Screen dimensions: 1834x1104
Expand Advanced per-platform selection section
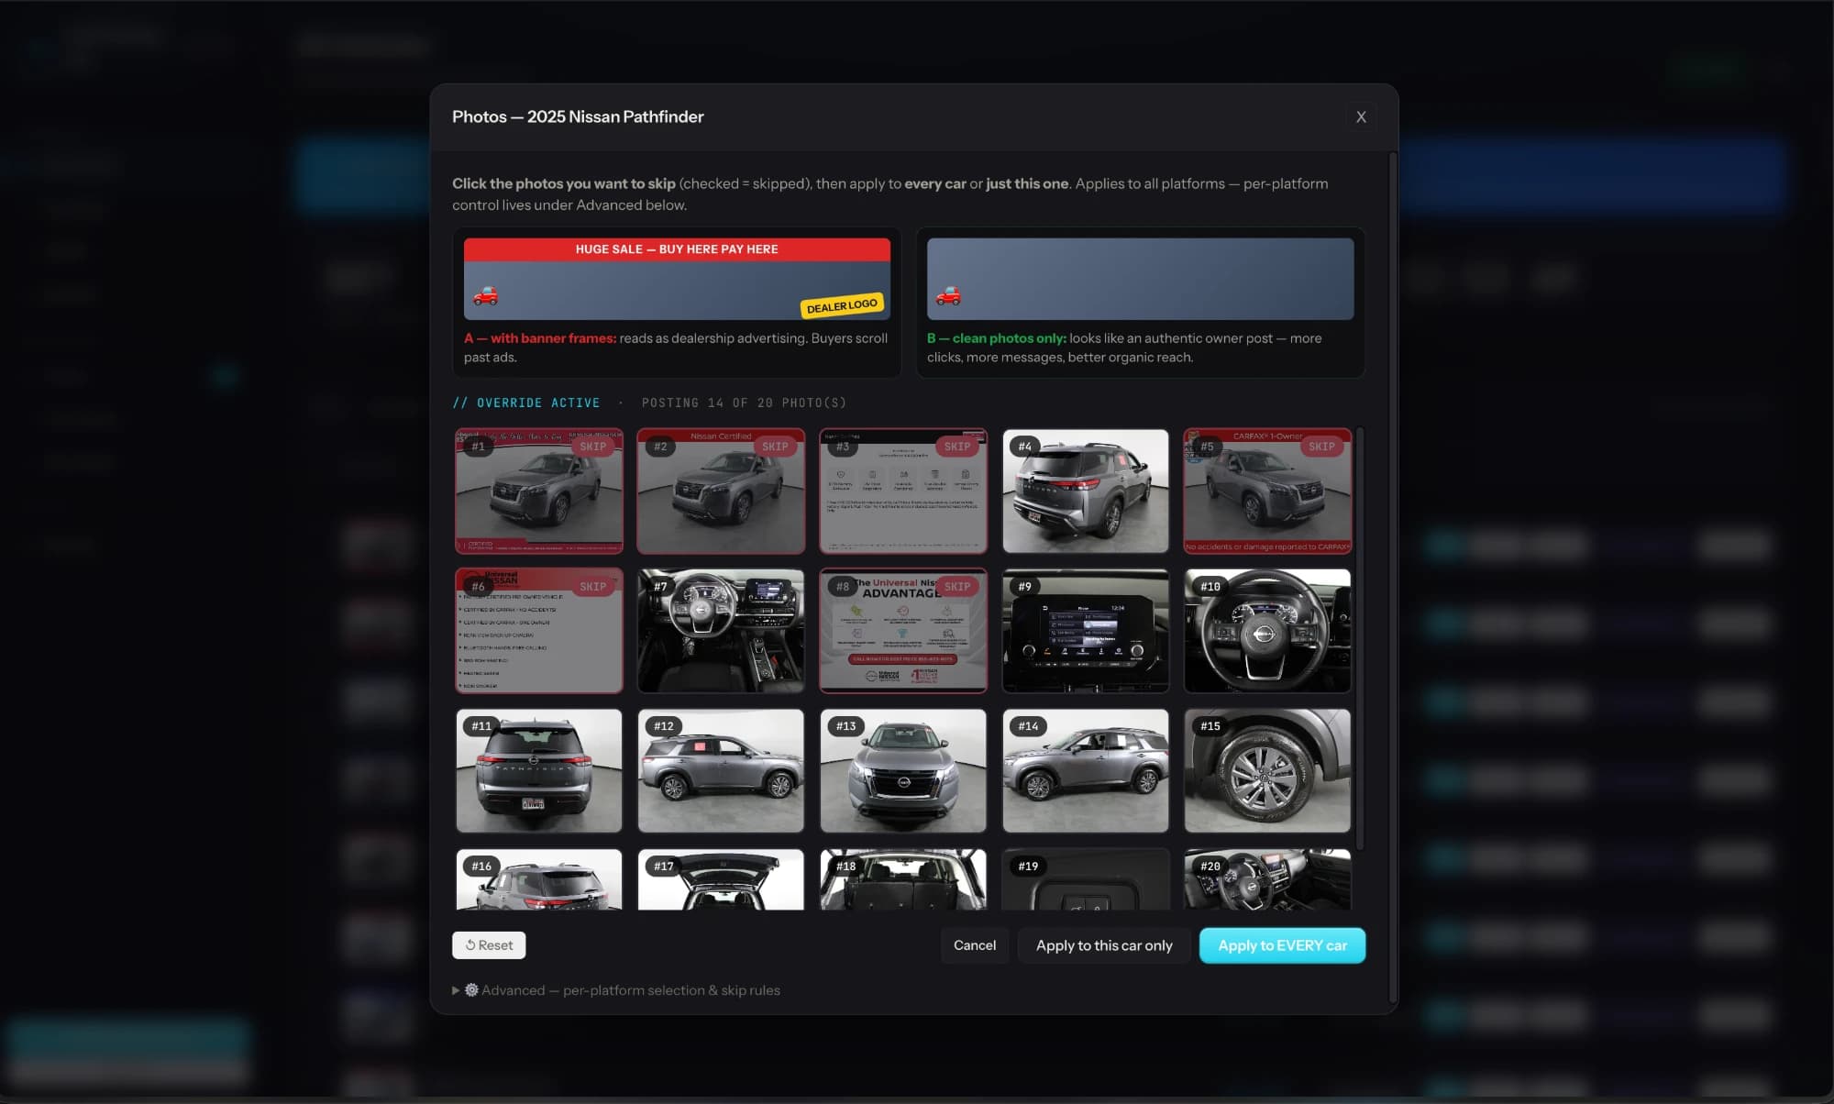click(x=616, y=990)
